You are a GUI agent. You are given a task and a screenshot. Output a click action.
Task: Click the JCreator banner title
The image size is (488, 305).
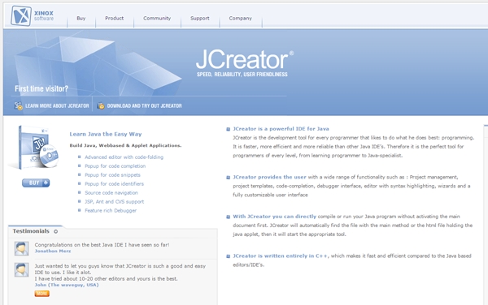tap(245, 59)
